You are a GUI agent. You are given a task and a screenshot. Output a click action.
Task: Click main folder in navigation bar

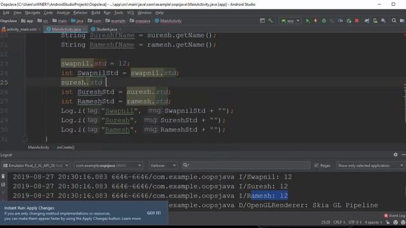pyautogui.click(x=60, y=21)
